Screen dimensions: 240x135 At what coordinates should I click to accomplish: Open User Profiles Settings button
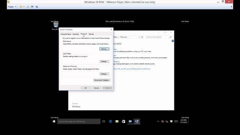104,61
